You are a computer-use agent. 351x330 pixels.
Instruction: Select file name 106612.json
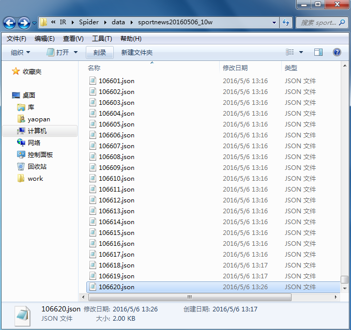tap(117, 200)
